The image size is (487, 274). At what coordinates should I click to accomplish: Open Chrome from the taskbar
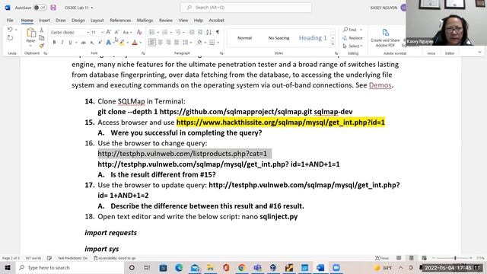(x=242, y=267)
